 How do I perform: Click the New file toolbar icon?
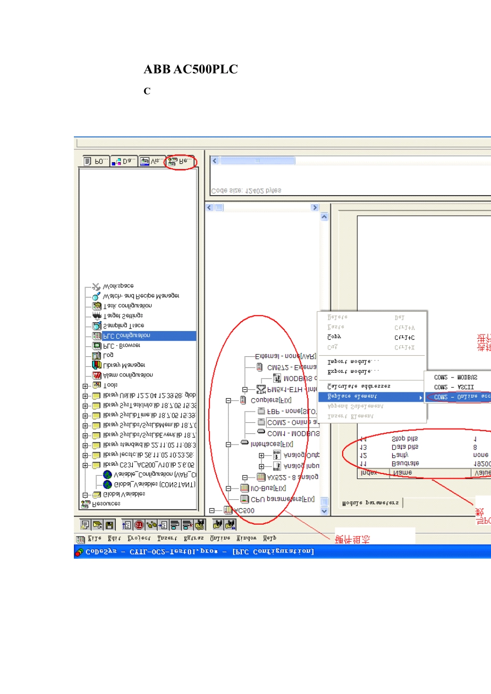click(x=85, y=525)
